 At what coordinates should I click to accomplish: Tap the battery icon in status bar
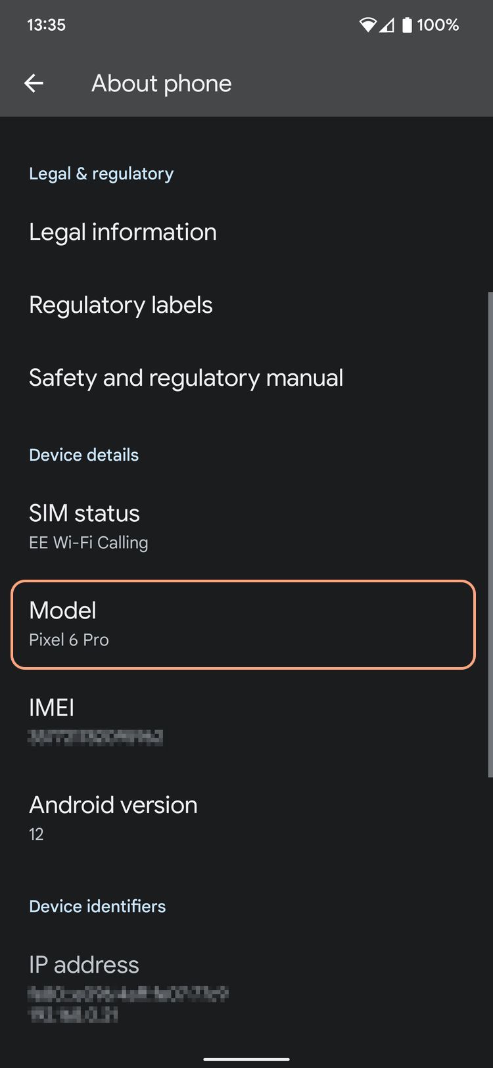tap(407, 25)
